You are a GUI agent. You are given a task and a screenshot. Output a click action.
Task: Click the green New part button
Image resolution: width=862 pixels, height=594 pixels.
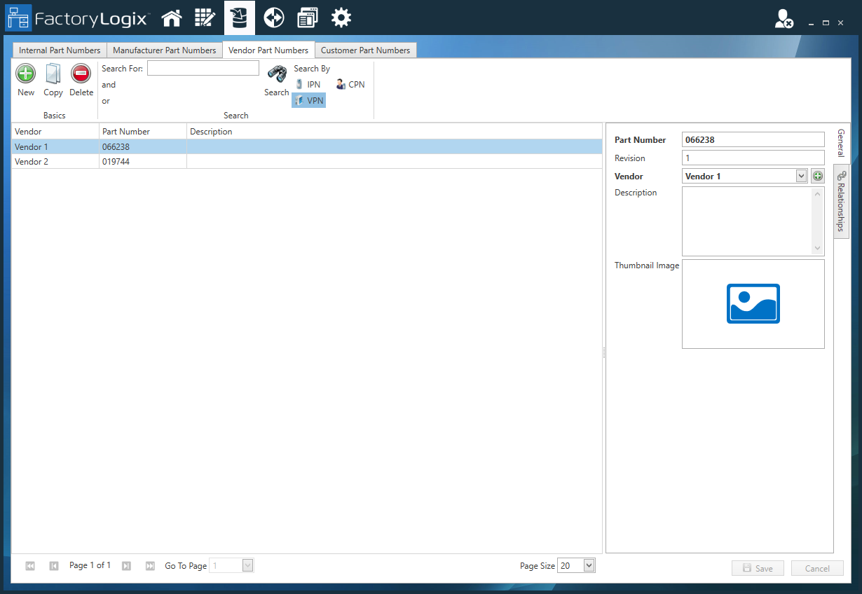point(26,74)
